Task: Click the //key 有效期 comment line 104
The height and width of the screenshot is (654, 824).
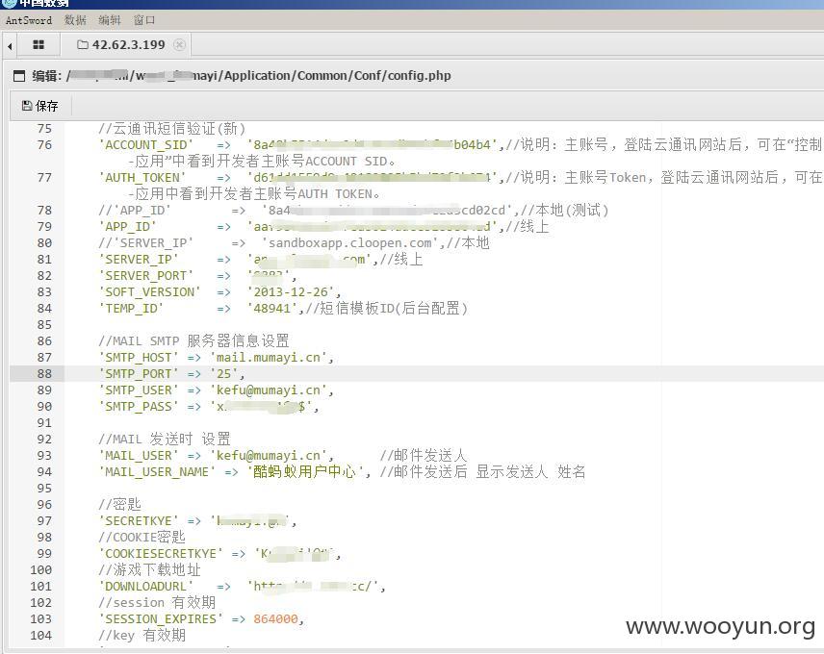Action: 142,636
